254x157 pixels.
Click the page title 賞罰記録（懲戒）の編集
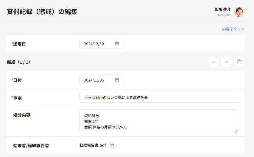click(42, 12)
